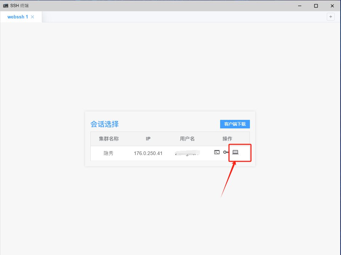Click the IP column header

tap(148, 139)
